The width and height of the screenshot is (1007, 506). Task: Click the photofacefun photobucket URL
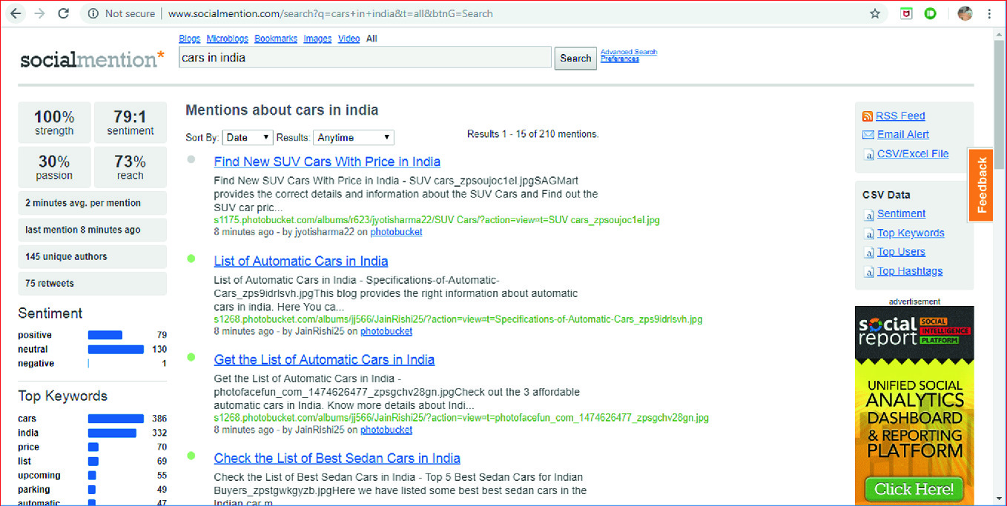coord(461,418)
